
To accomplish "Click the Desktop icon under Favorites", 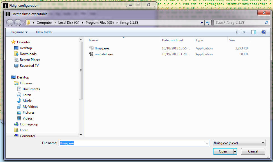I will pos(16,48).
